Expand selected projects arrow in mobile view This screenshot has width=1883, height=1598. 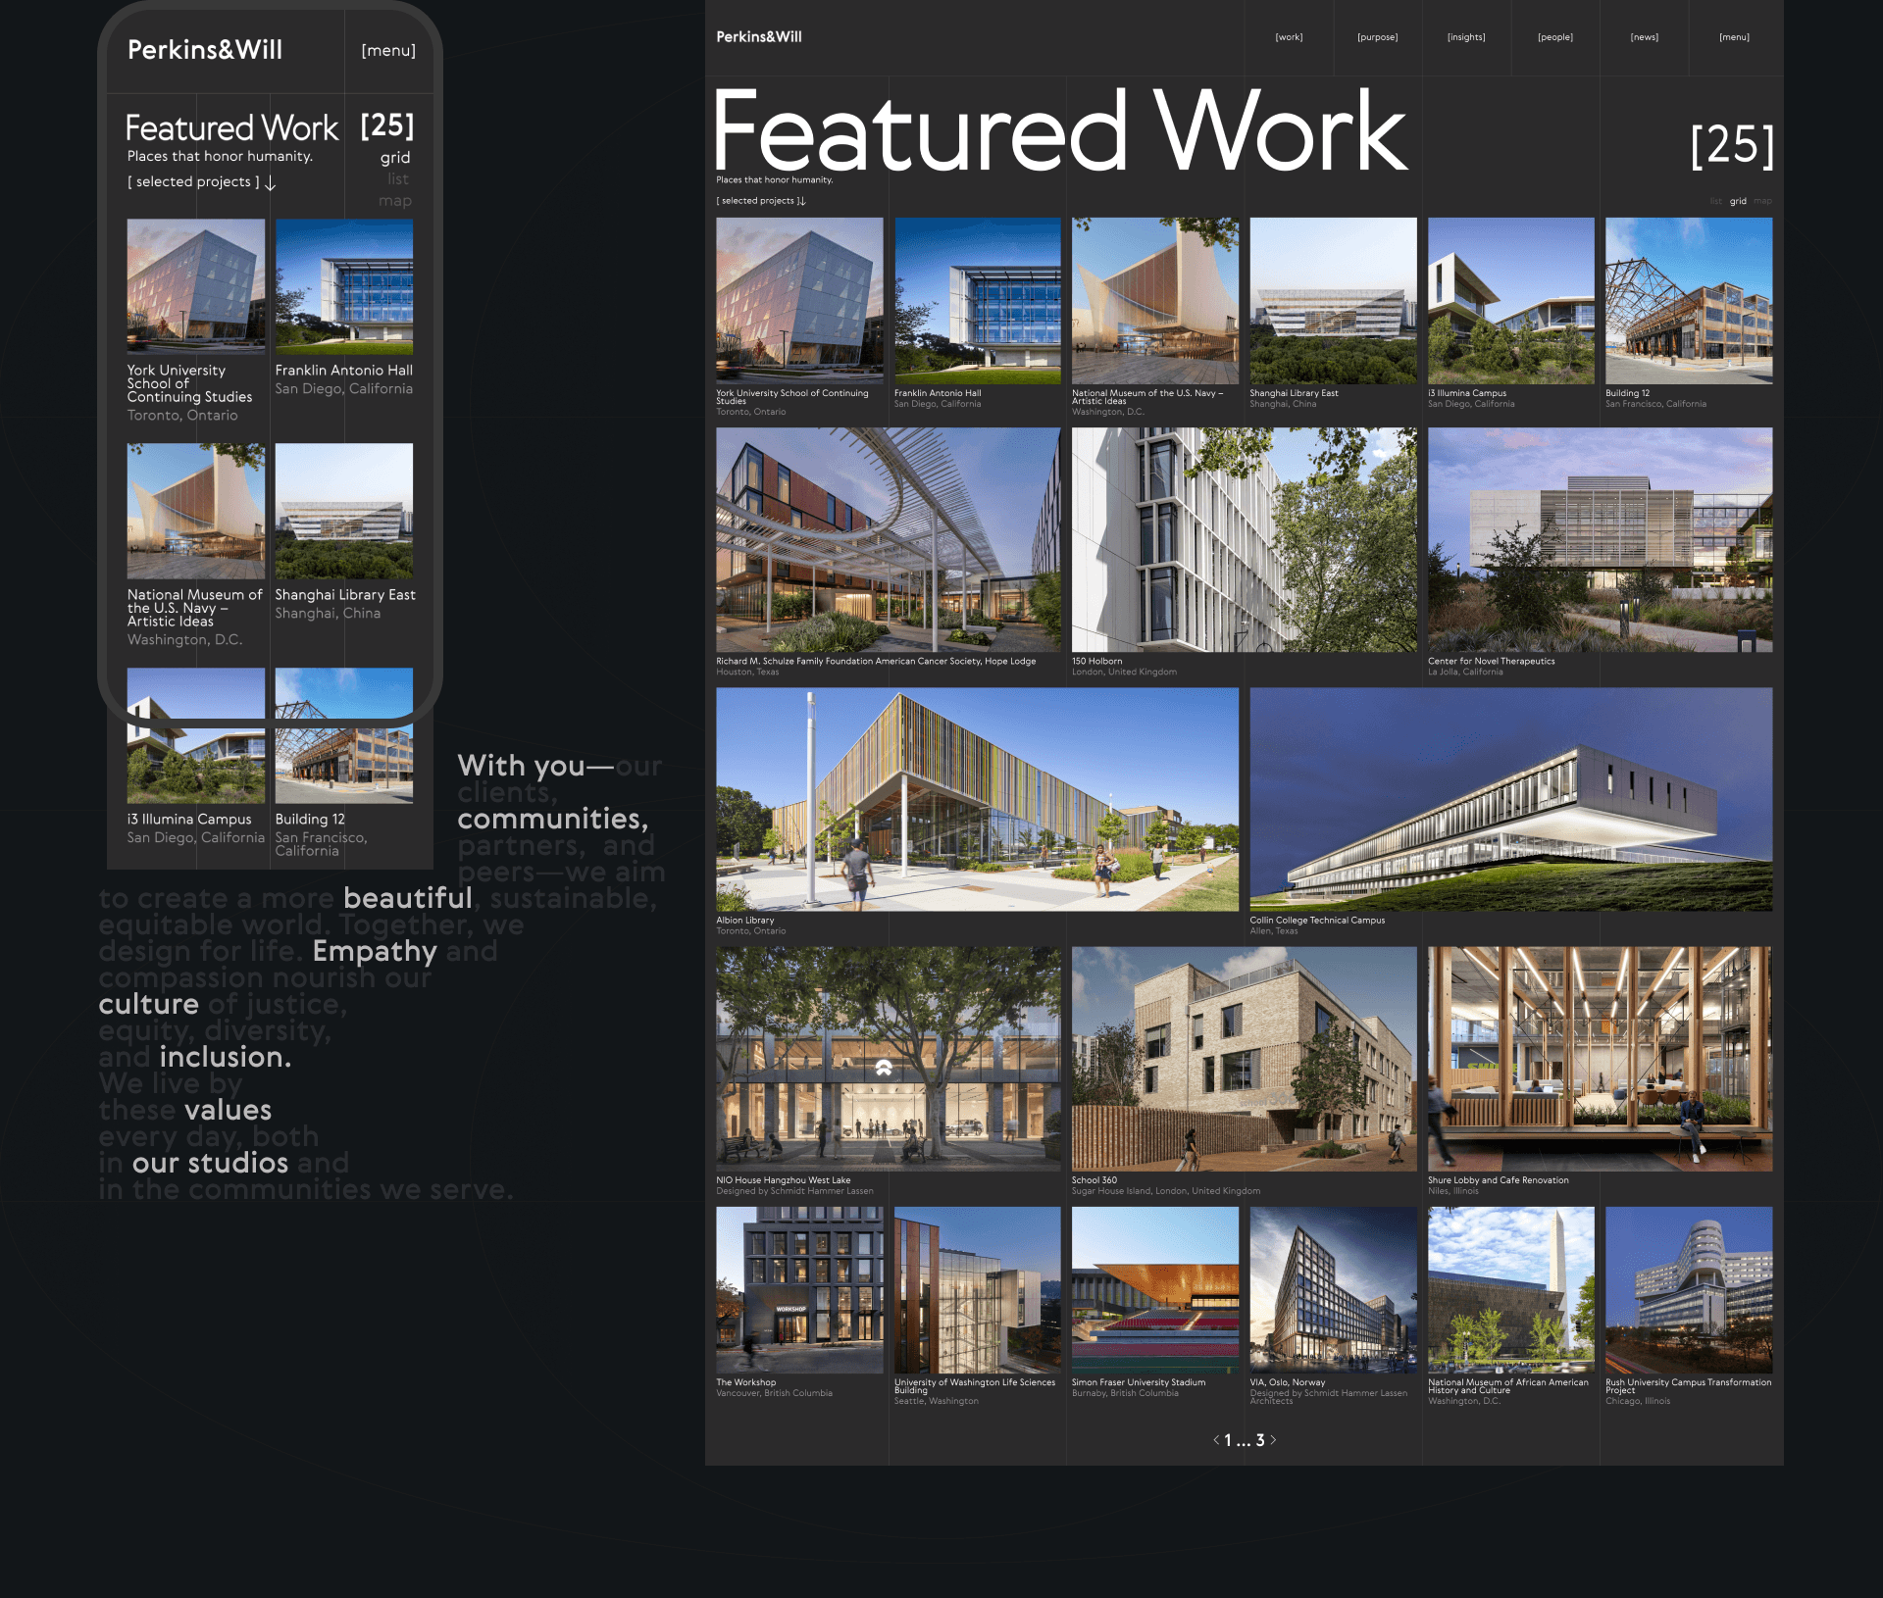pyautogui.click(x=271, y=183)
